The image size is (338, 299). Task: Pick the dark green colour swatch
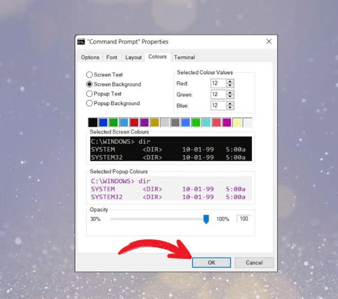coord(114,123)
